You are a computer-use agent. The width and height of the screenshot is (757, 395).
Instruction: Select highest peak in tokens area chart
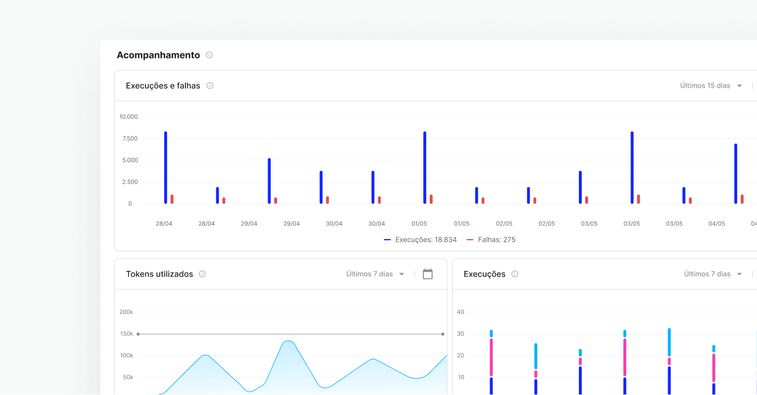[x=288, y=341]
